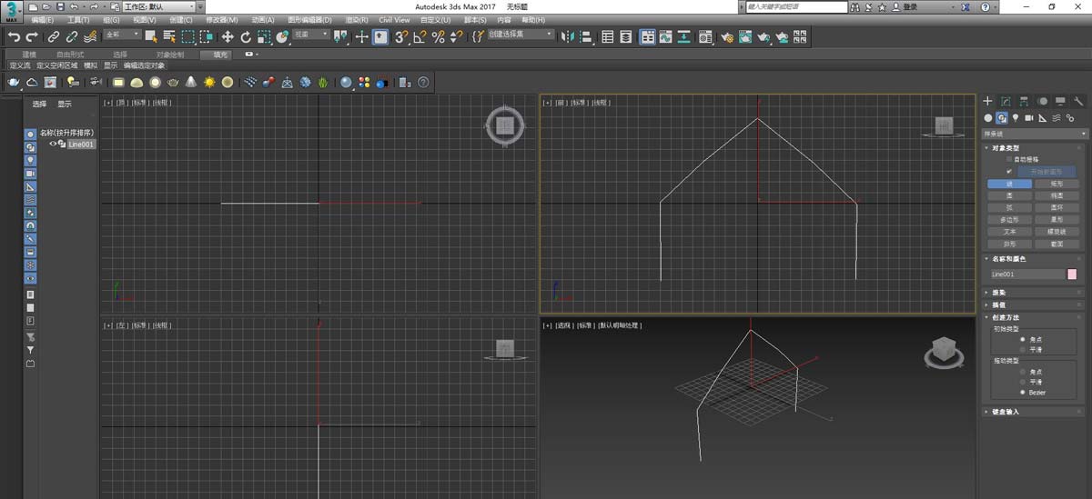This screenshot has width=1092, height=499.
Task: Select the 平滑 initial type radio button
Action: point(1023,349)
